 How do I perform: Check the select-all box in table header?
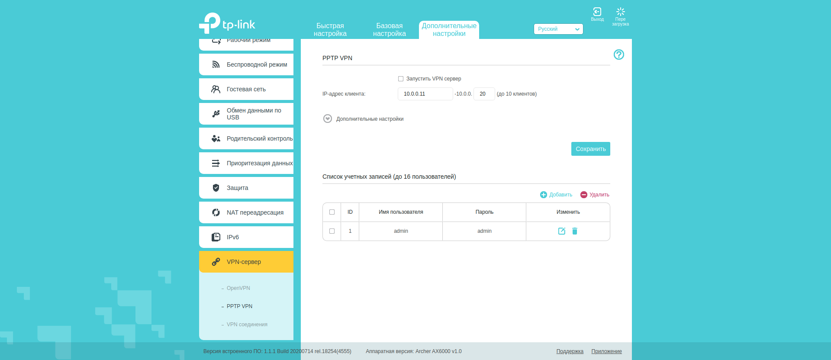[x=332, y=212]
